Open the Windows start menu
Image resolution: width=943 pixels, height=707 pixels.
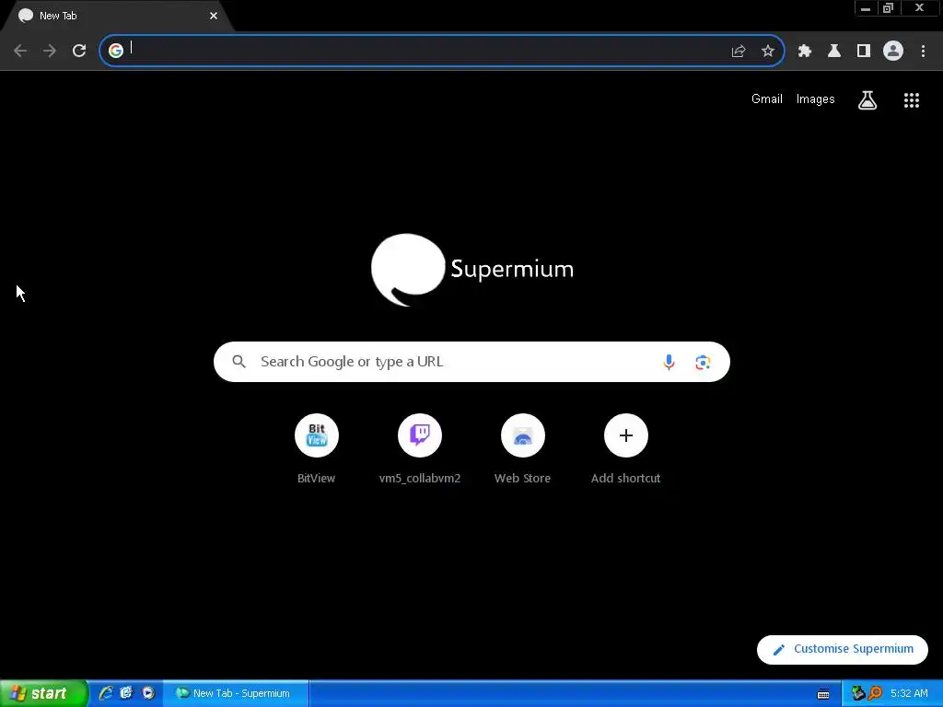click(x=43, y=693)
